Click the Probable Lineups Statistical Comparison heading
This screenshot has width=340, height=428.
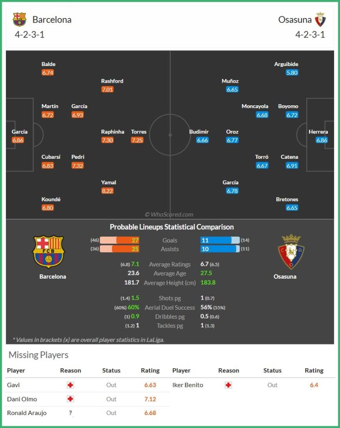pos(172,227)
